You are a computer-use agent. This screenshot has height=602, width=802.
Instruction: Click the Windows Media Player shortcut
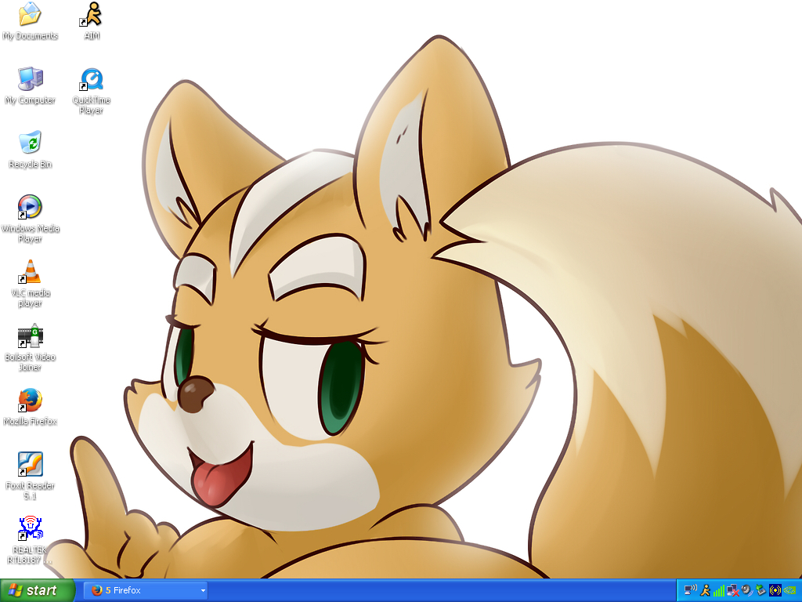point(30,208)
